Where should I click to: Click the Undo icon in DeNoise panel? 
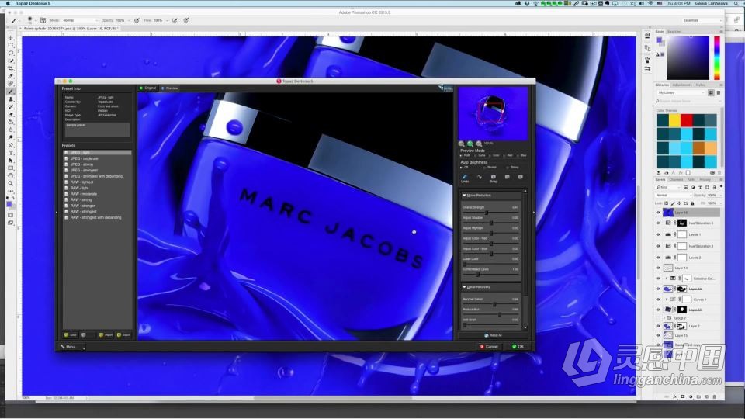point(465,178)
